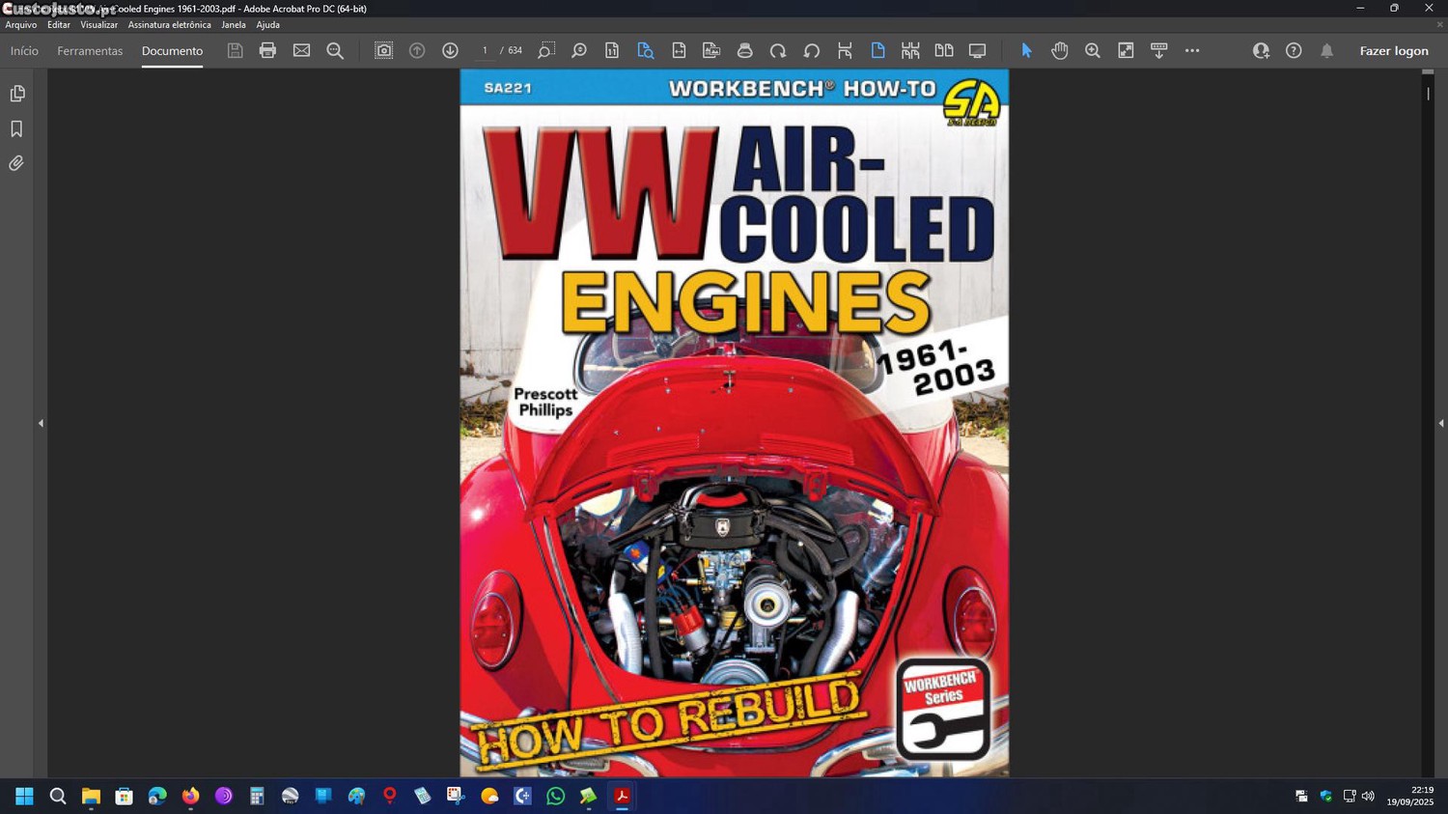Open more tools ellipsis menu
The width and height of the screenshot is (1448, 814).
[x=1192, y=50]
